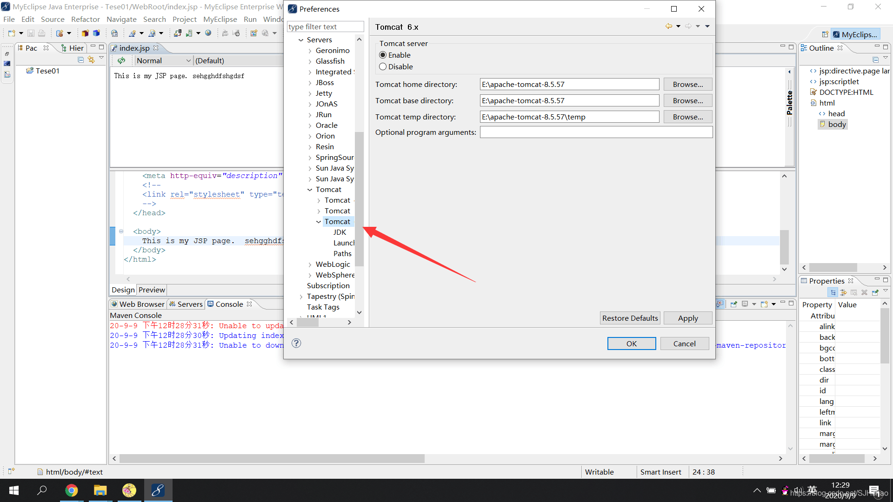Open the Refactor menu
The width and height of the screenshot is (893, 502).
85,19
